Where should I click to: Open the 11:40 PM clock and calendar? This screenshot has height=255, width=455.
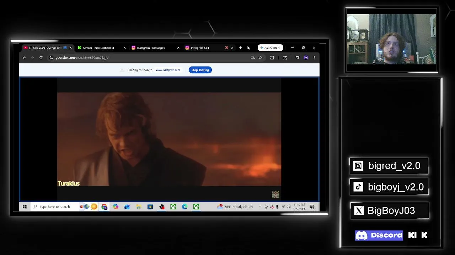(x=299, y=207)
